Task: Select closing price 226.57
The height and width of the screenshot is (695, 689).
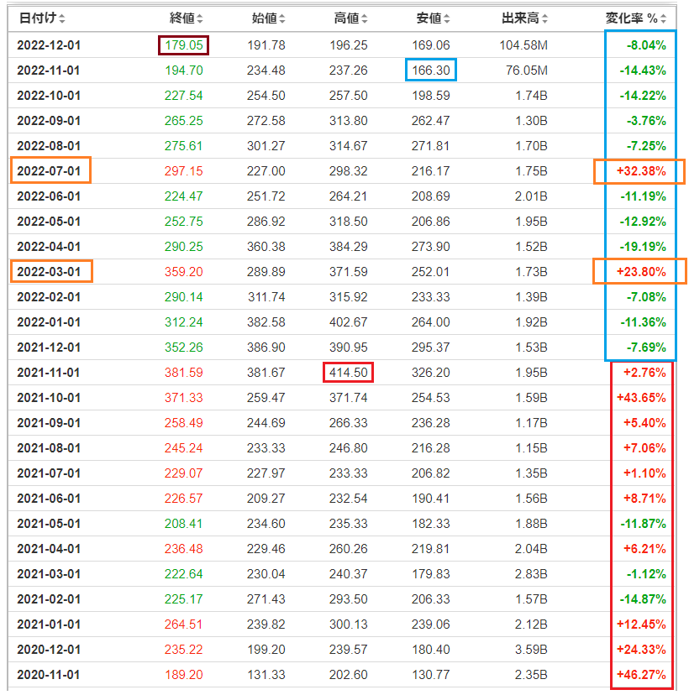Action: (x=184, y=499)
